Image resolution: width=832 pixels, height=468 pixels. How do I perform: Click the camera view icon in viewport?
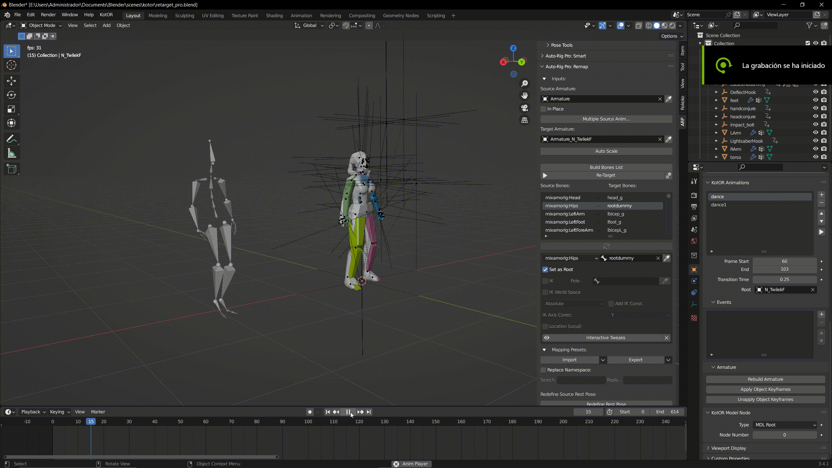(x=525, y=108)
